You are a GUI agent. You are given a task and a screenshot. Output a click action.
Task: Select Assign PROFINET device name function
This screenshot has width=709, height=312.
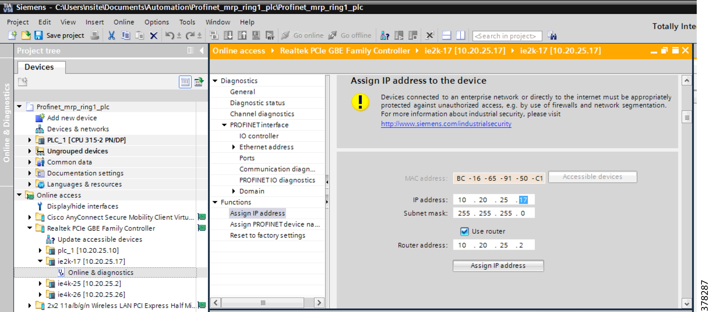(275, 224)
